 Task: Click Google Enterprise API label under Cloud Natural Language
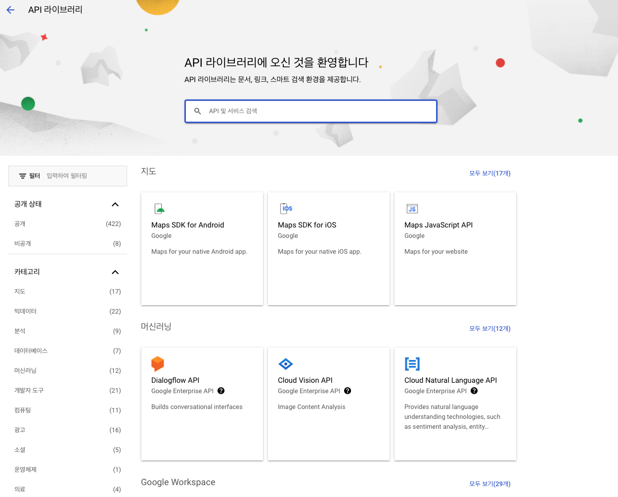[x=436, y=391]
